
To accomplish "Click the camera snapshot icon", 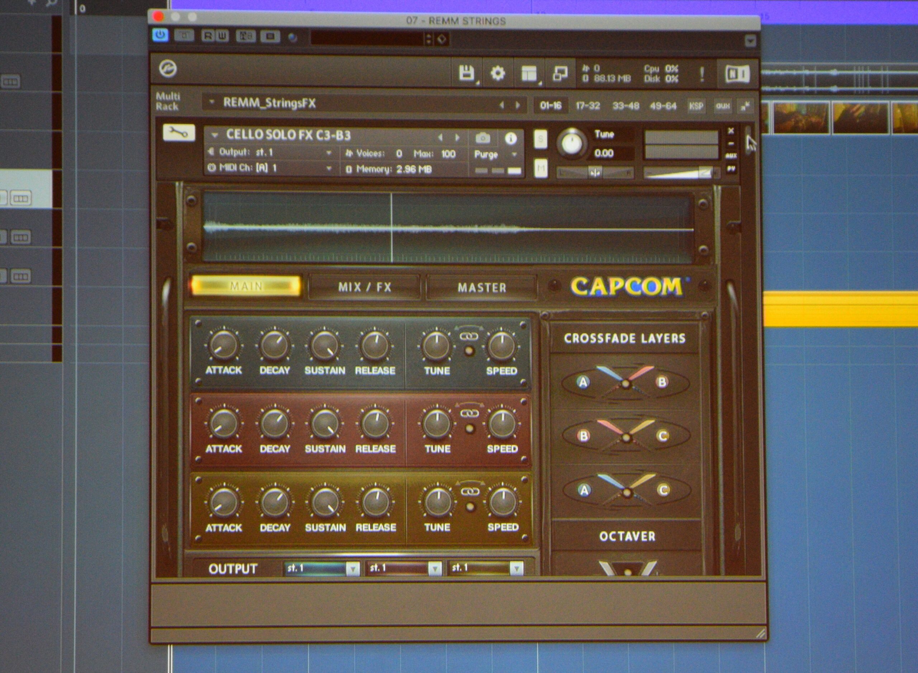I will tap(483, 138).
